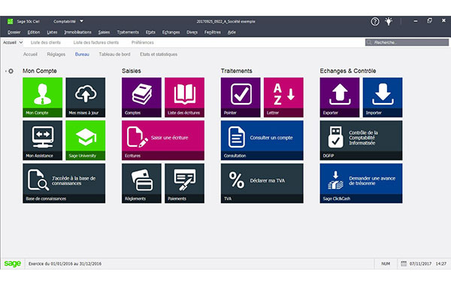This screenshot has width=451, height=286.
Task: Click the calendar icon in status bar
Action: (404, 263)
